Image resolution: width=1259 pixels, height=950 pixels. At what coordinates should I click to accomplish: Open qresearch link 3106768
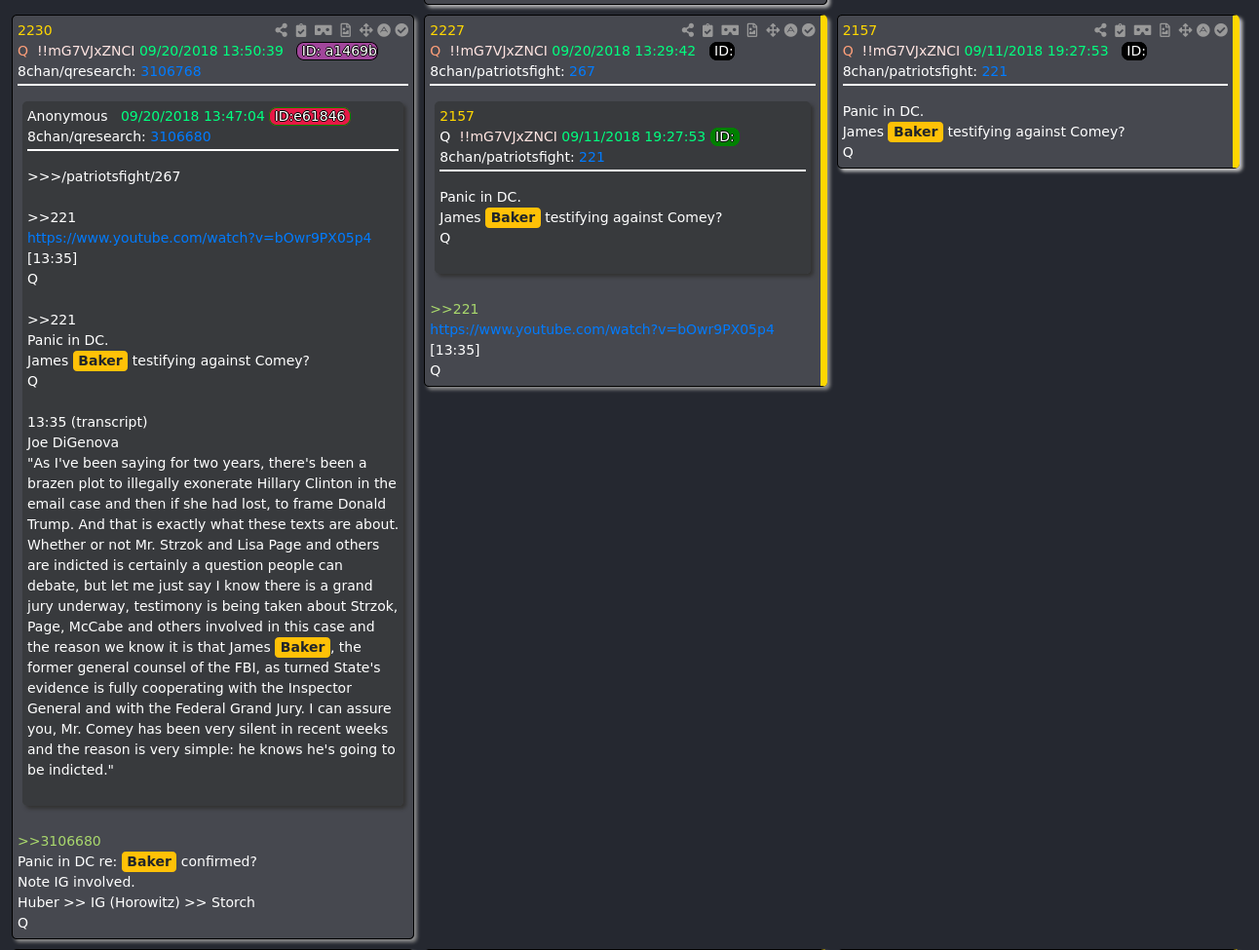(171, 71)
